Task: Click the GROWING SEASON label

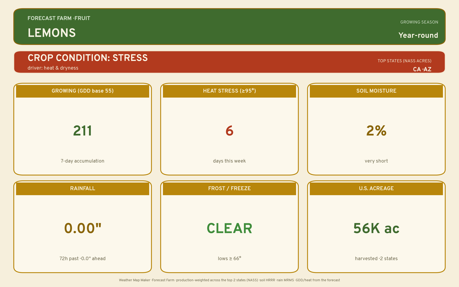Action: point(419,22)
